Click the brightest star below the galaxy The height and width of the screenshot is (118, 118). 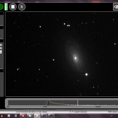[86, 74]
